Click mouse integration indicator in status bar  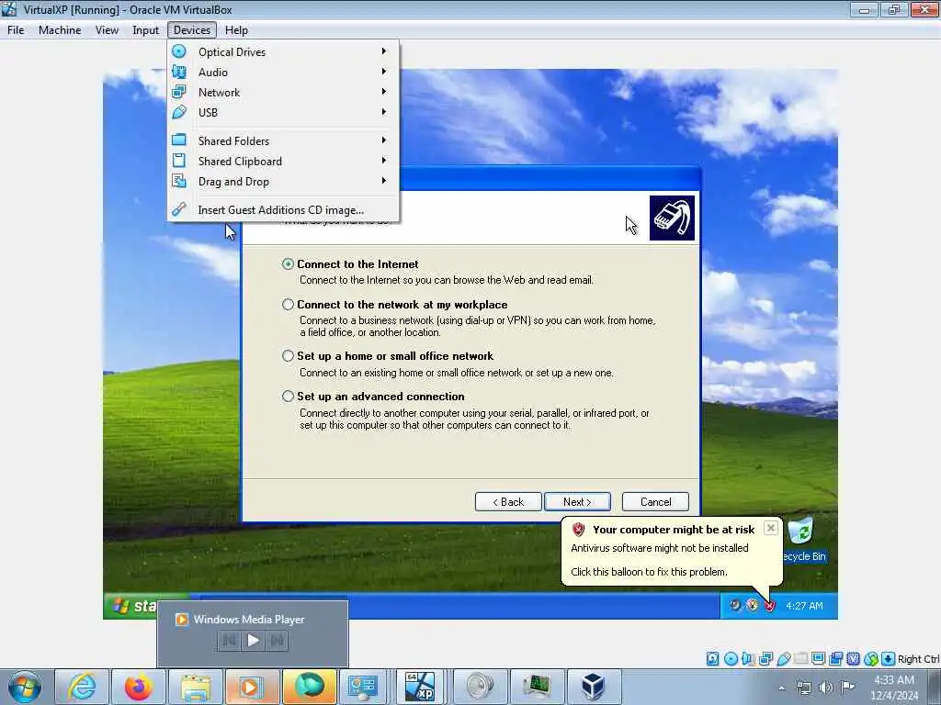pyautogui.click(x=871, y=659)
